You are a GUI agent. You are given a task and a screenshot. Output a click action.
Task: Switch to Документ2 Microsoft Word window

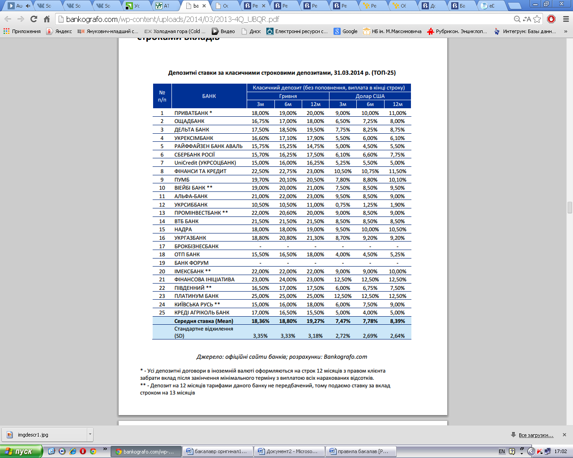click(x=289, y=451)
